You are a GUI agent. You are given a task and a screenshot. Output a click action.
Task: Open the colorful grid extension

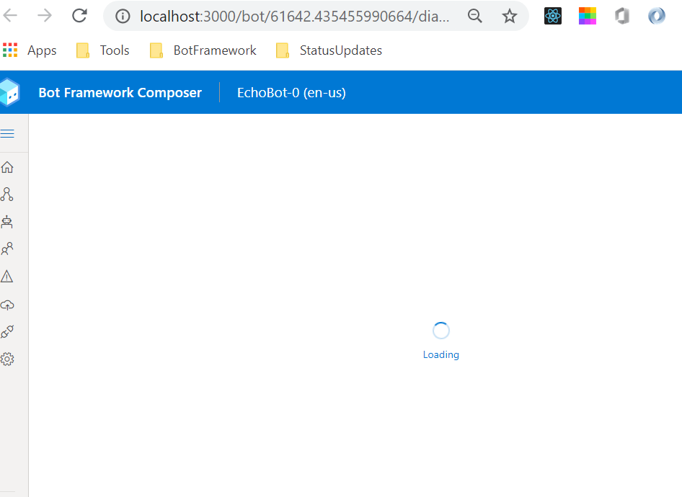coord(587,16)
